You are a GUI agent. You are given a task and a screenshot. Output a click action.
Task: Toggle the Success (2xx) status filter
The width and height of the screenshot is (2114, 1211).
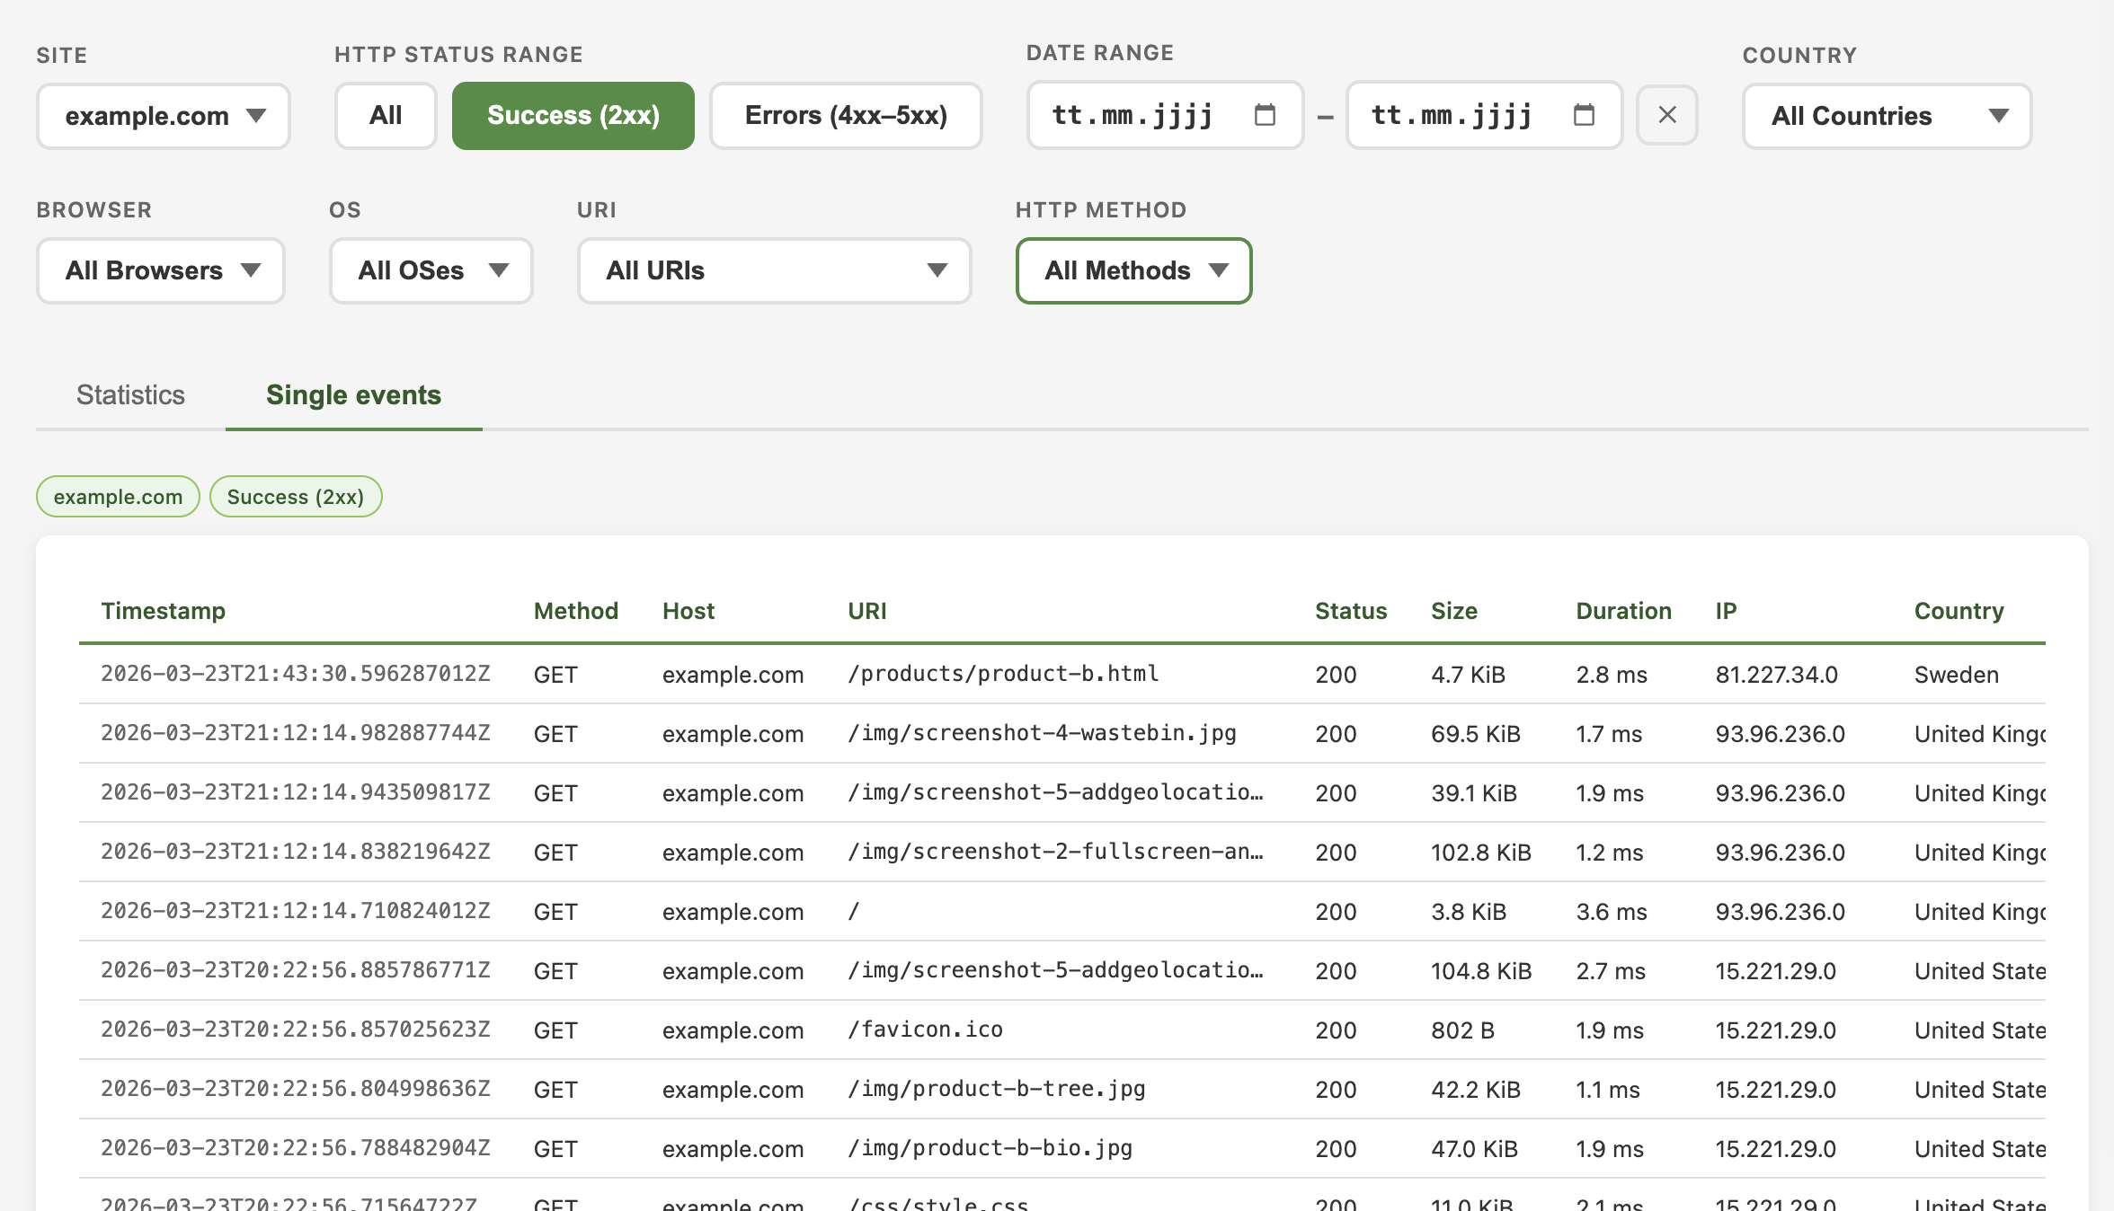(x=573, y=115)
